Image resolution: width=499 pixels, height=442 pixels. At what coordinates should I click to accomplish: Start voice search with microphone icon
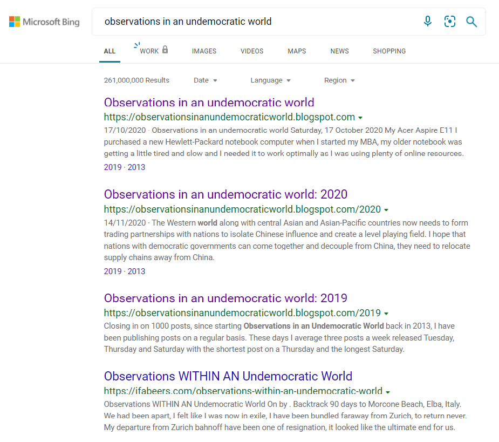428,22
